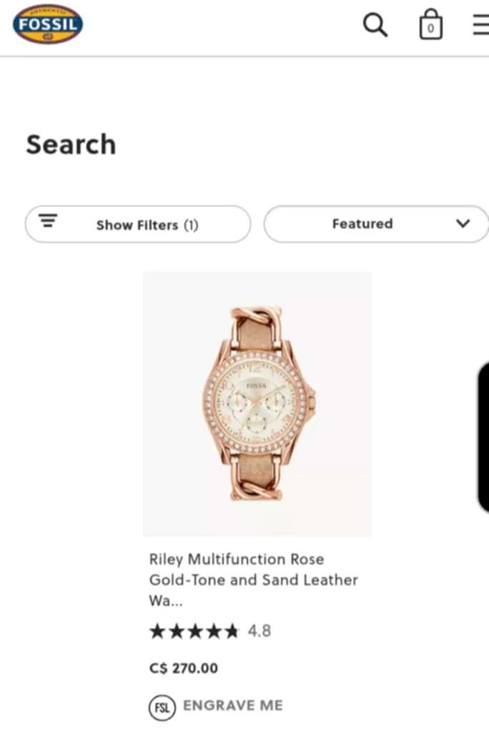Click the first star of the product rating
The height and width of the screenshot is (740, 489).
157,631
